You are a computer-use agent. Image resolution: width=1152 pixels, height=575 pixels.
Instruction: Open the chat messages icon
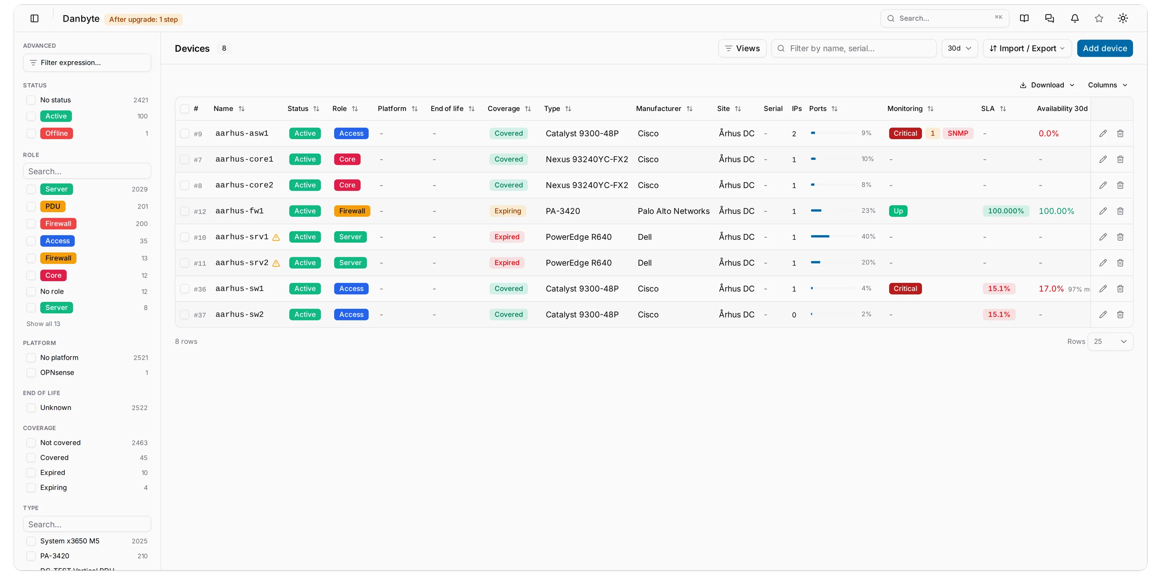coord(1049,18)
